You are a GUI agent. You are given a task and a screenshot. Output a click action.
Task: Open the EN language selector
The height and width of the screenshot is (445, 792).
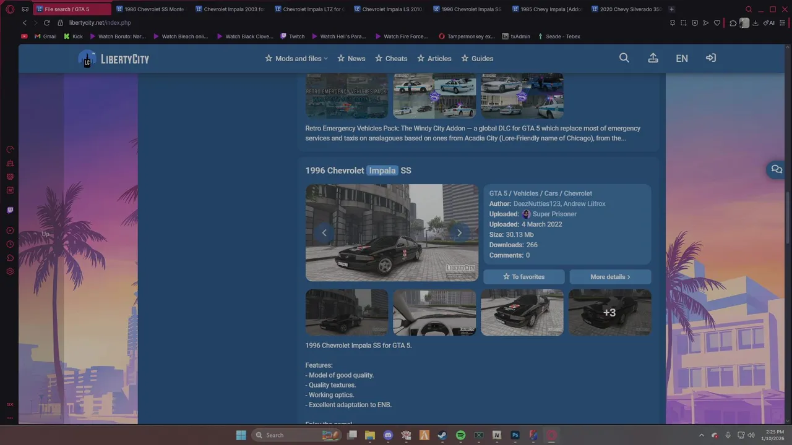point(682,58)
